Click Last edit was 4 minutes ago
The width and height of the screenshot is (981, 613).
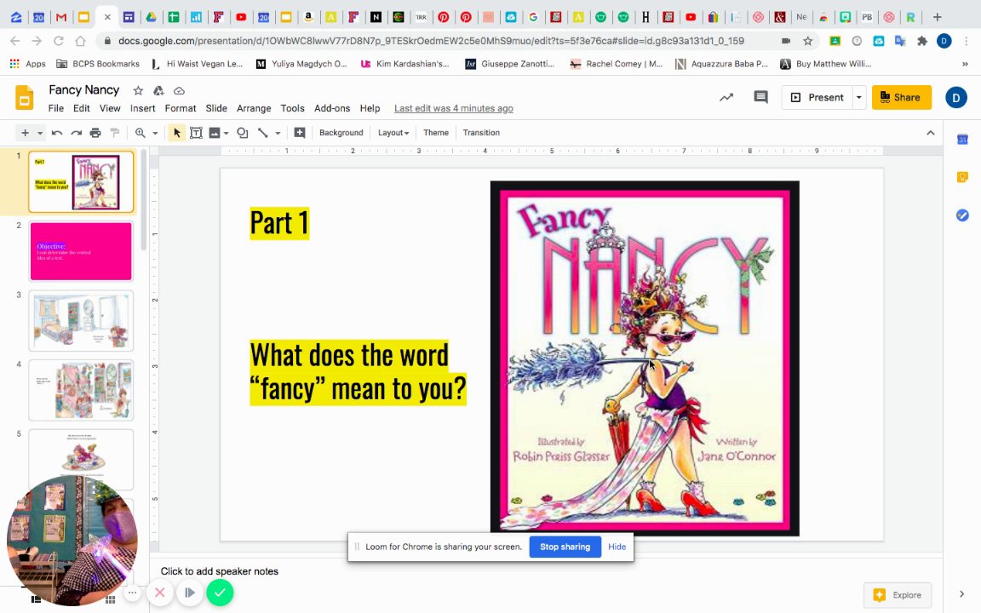[x=454, y=108]
